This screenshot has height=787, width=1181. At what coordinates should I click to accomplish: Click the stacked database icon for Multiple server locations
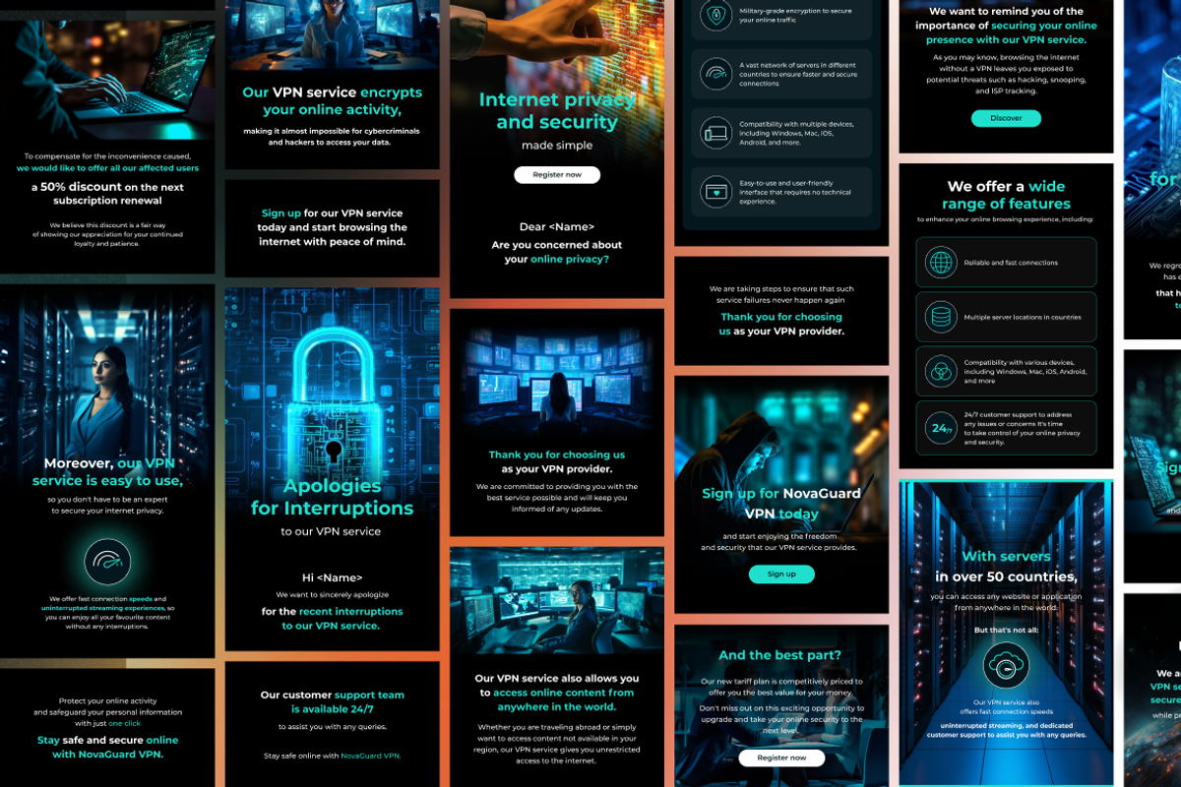(x=941, y=317)
